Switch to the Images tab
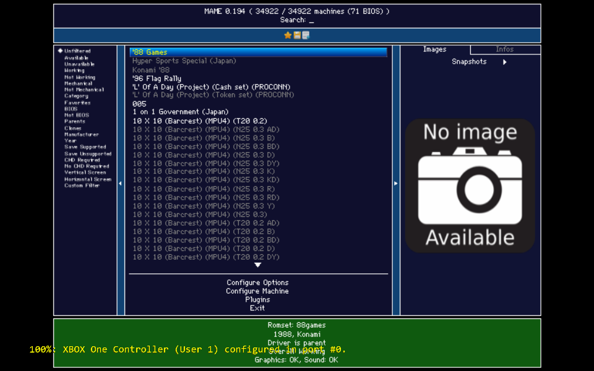594x371 pixels. point(434,49)
